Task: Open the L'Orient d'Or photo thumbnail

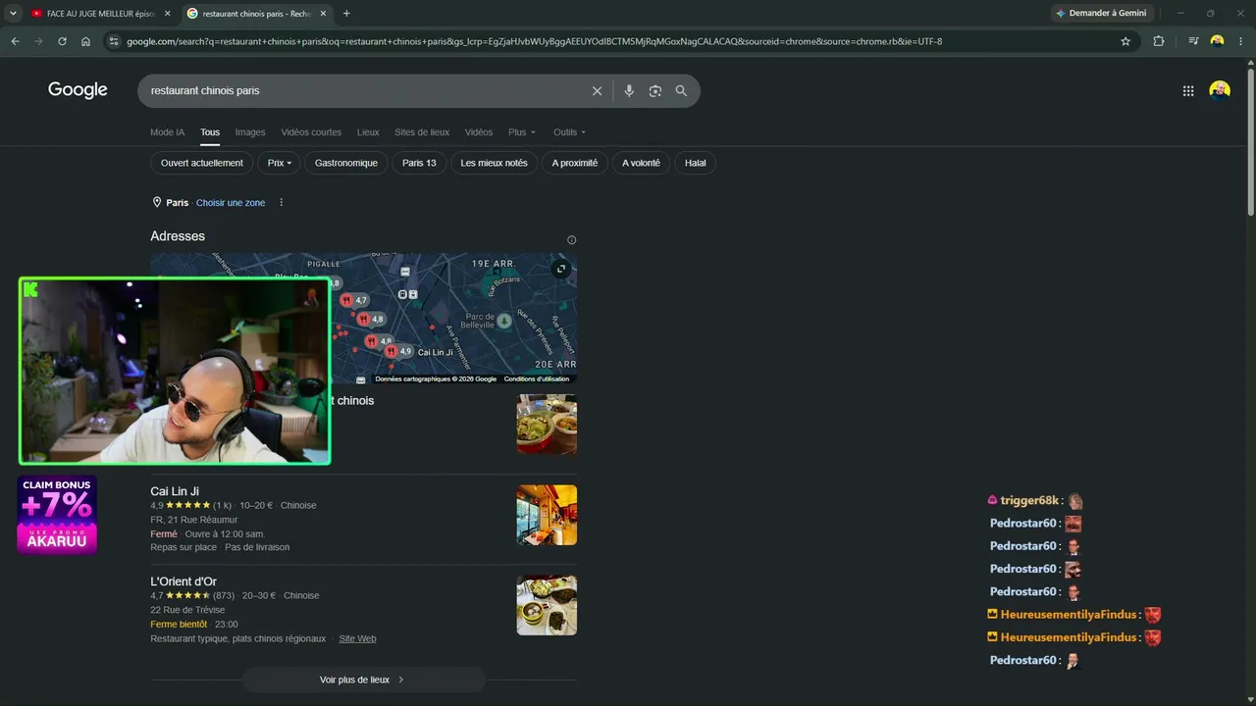Action: coord(547,605)
